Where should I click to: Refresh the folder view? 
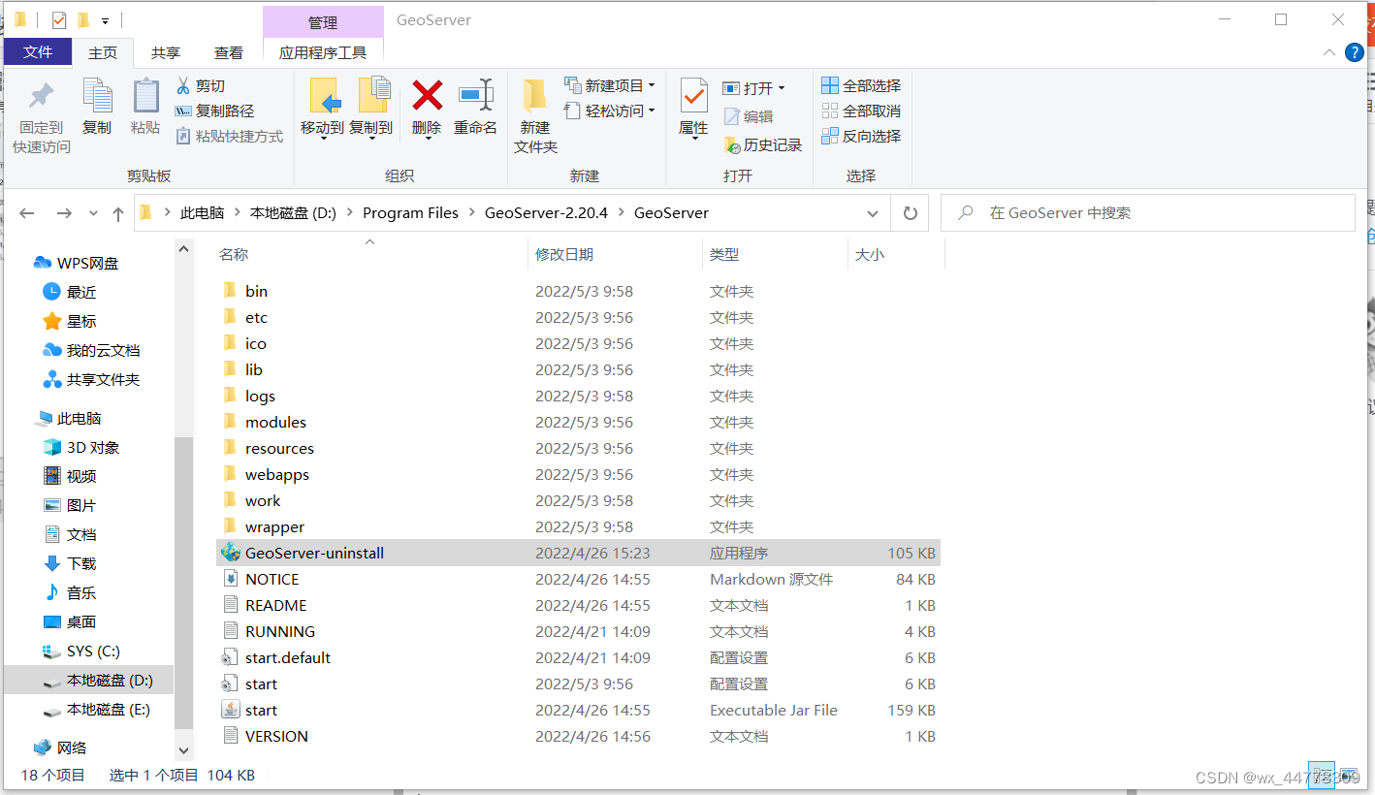tap(910, 213)
